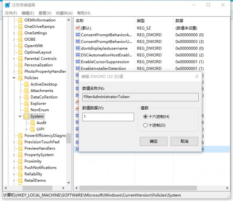
Task: Click the Personalization folder icon
Action: [x=20, y=65]
